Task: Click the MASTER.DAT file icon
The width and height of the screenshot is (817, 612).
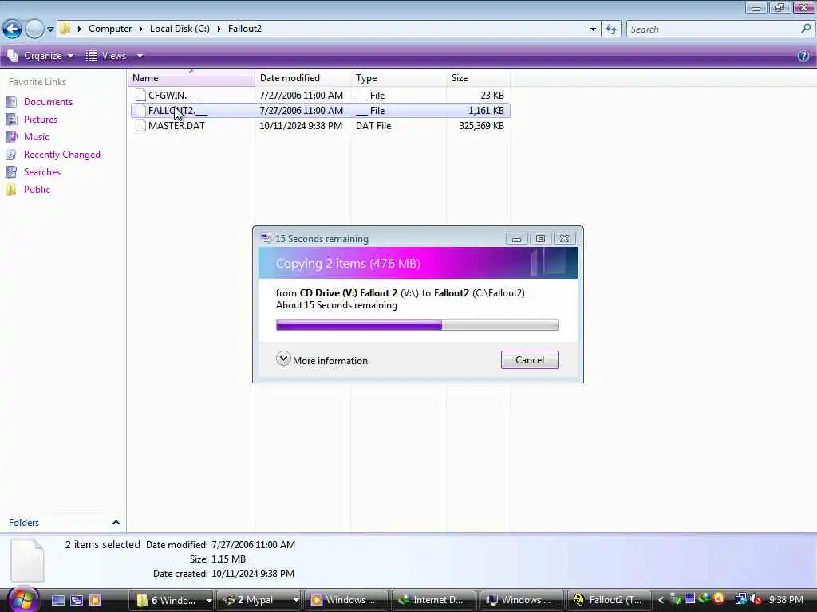Action: pos(140,125)
